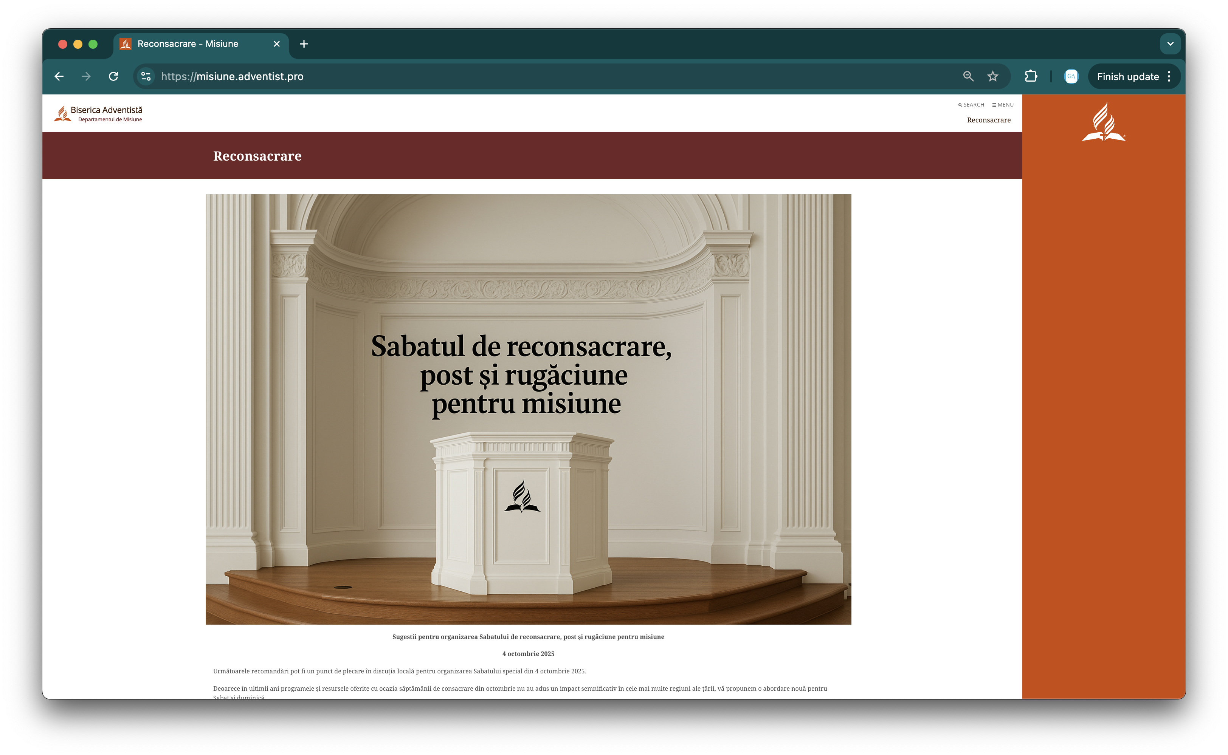Click the URL address field
Image resolution: width=1228 pixels, height=755 pixels.
click(499, 76)
